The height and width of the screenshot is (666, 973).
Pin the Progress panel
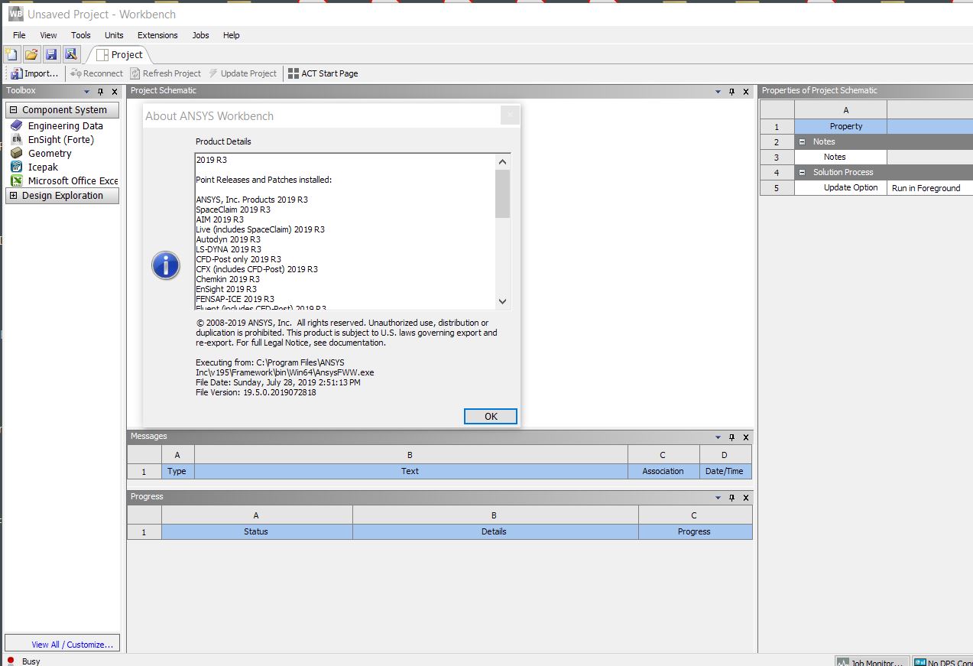731,498
